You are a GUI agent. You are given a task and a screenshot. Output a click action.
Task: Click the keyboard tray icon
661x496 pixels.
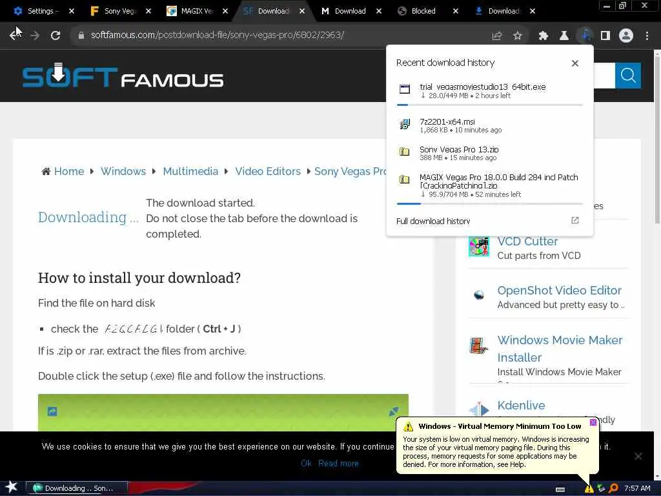(560, 490)
